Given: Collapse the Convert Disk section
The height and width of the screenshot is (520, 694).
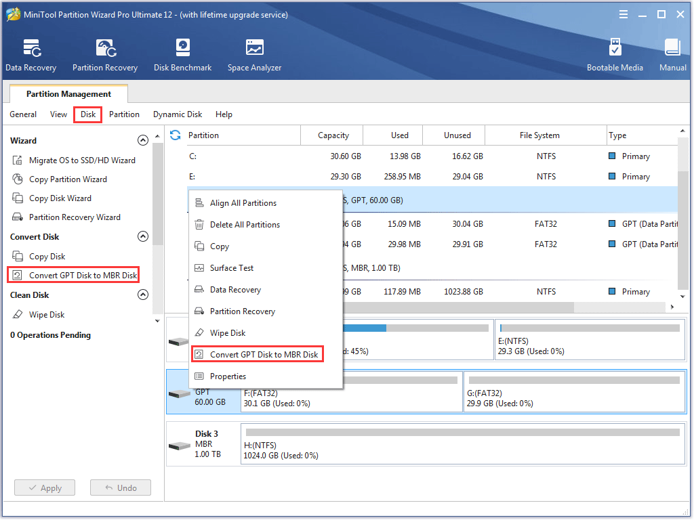Looking at the screenshot, I should point(143,236).
